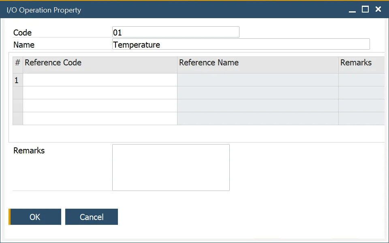
Task: Click the OK button
Action: 35,217
